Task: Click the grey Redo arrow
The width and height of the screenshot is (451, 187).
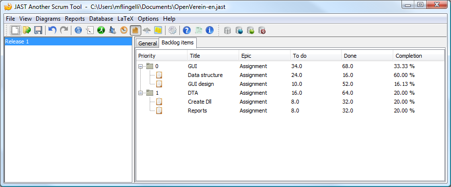Action: coord(64,30)
